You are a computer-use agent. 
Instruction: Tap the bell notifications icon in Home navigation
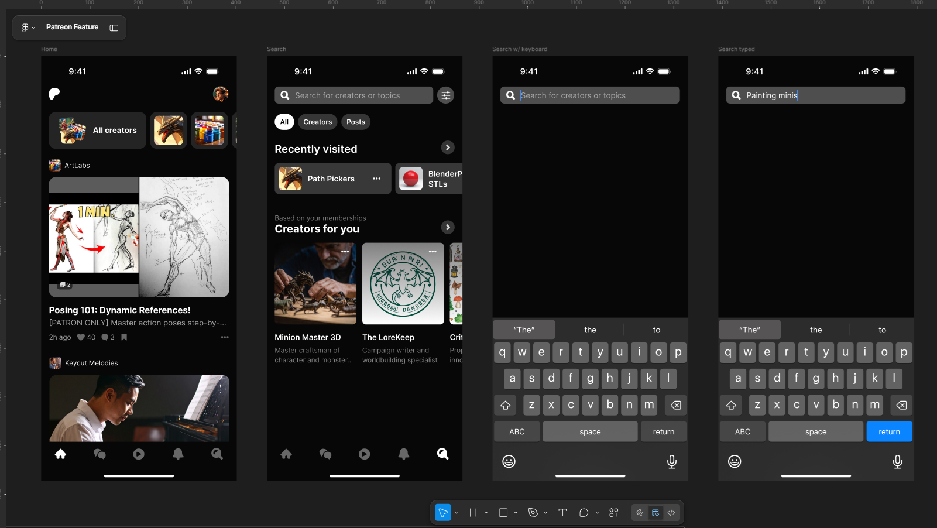[177, 454]
